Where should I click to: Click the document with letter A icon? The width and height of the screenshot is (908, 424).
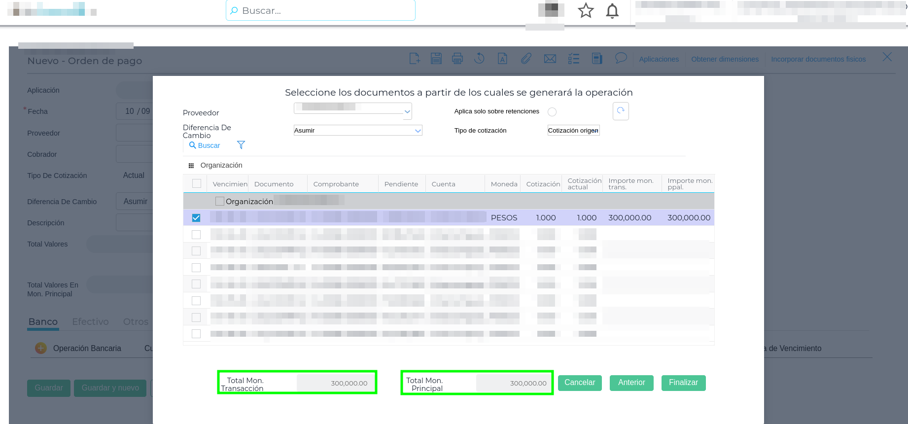(x=502, y=59)
